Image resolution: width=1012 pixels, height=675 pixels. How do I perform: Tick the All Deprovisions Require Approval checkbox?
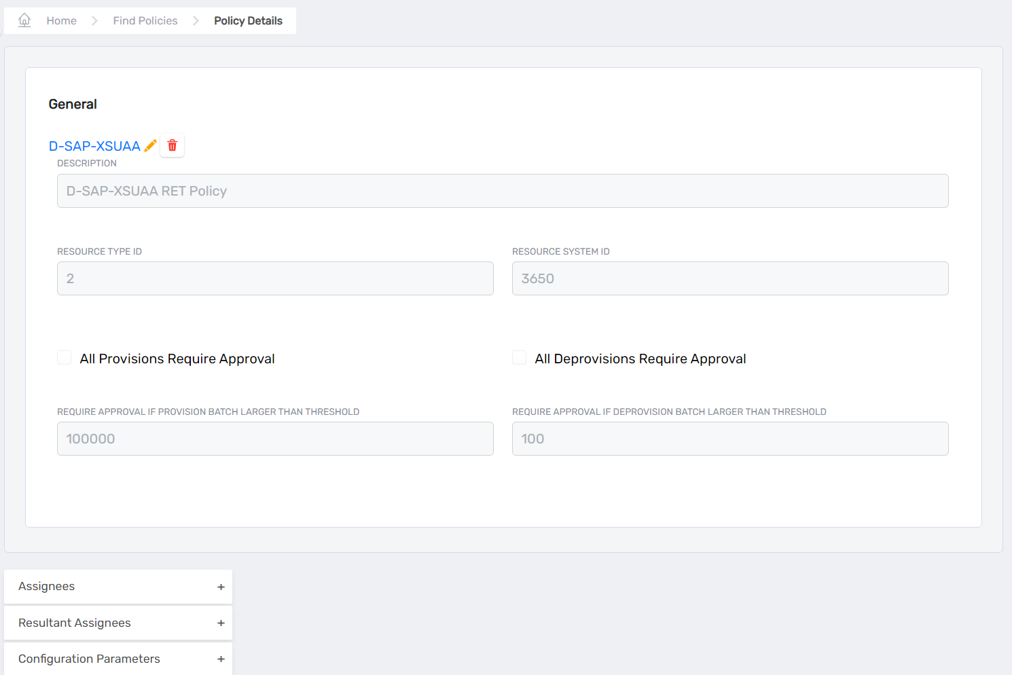click(520, 358)
